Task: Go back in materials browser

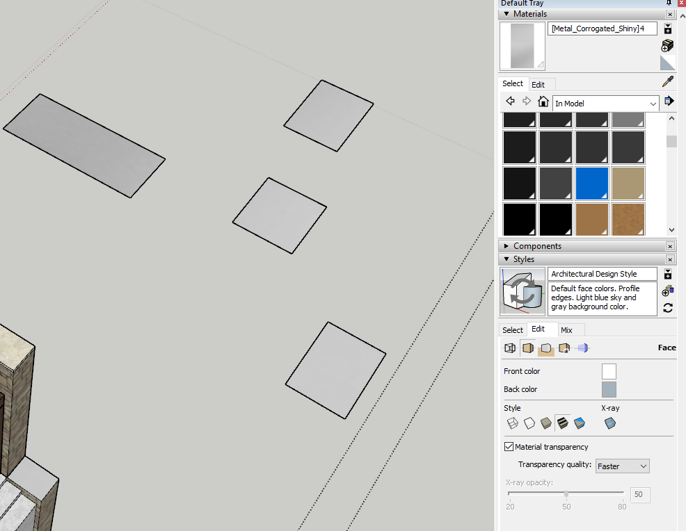Action: [510, 101]
